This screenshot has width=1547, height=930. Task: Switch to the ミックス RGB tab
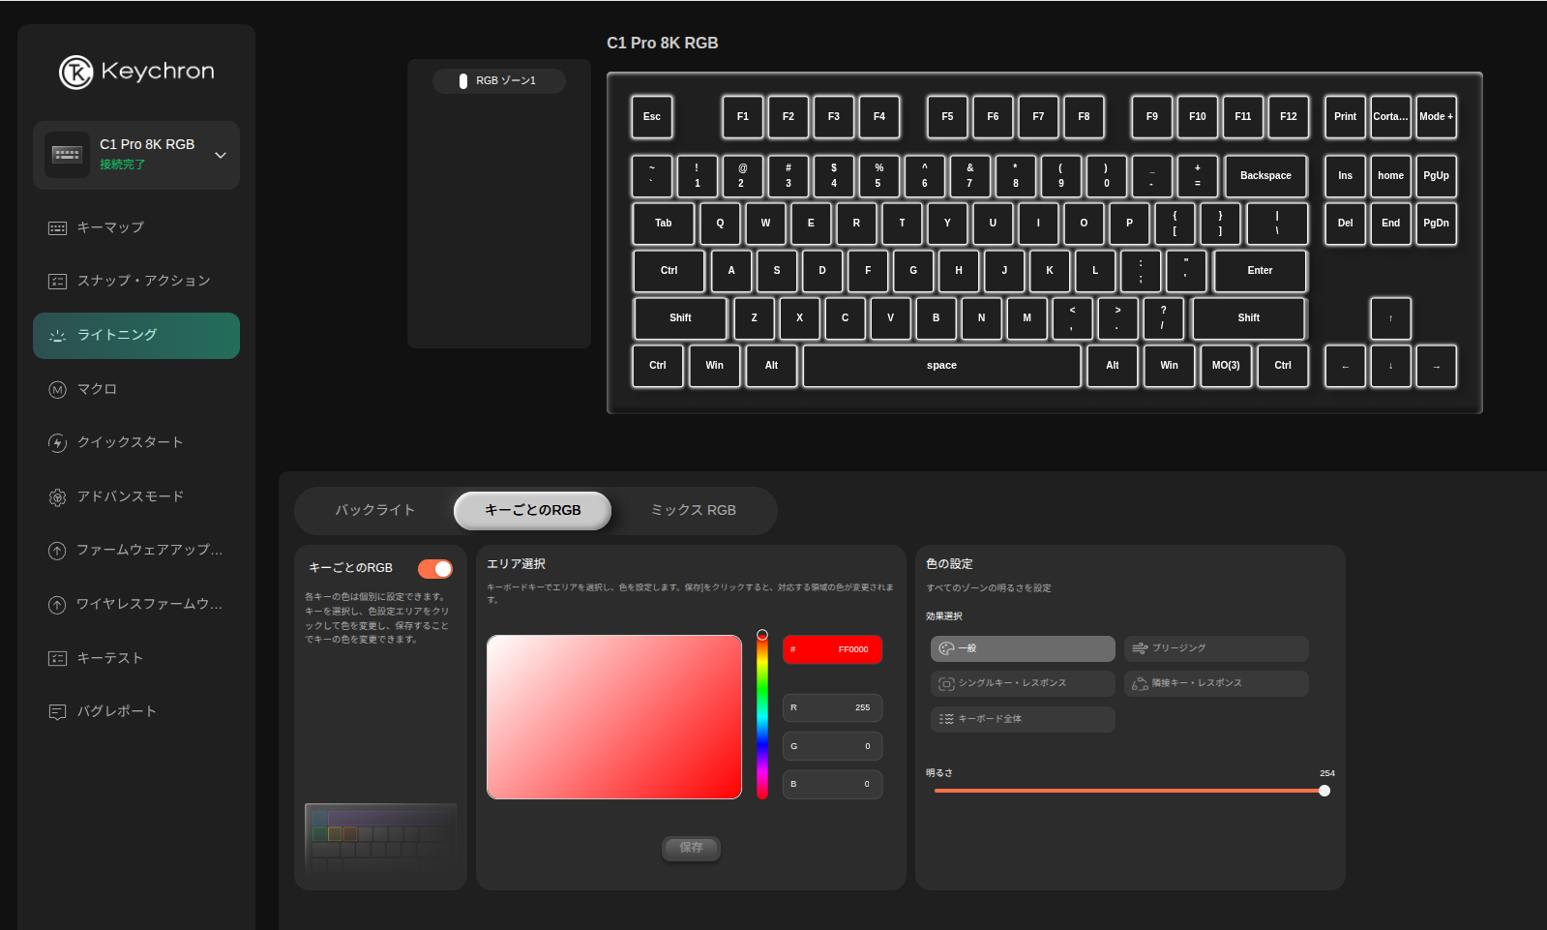(693, 510)
